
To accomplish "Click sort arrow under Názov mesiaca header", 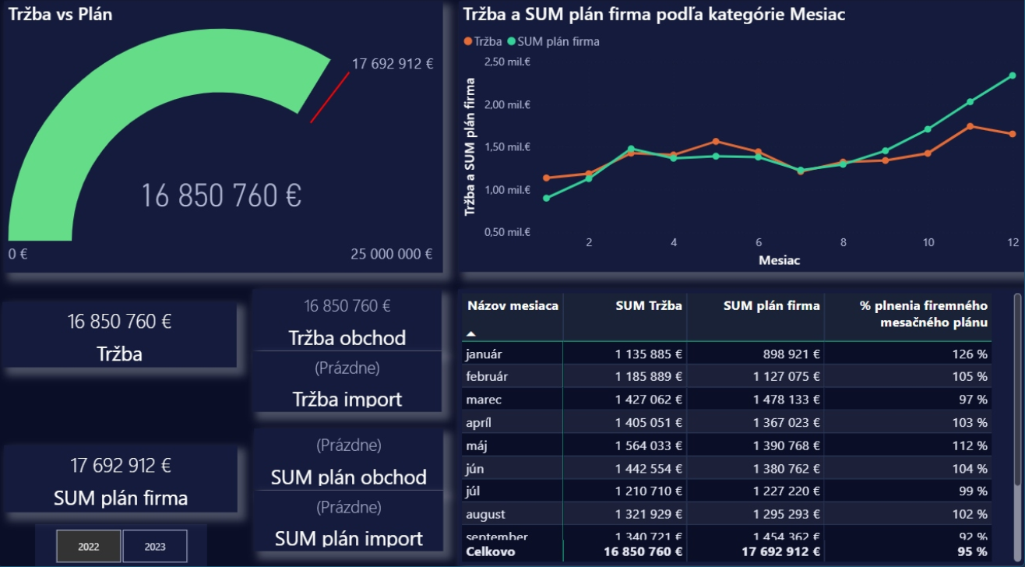I will (471, 333).
